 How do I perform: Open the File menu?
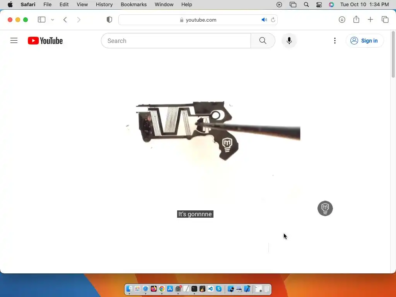[x=48, y=4]
